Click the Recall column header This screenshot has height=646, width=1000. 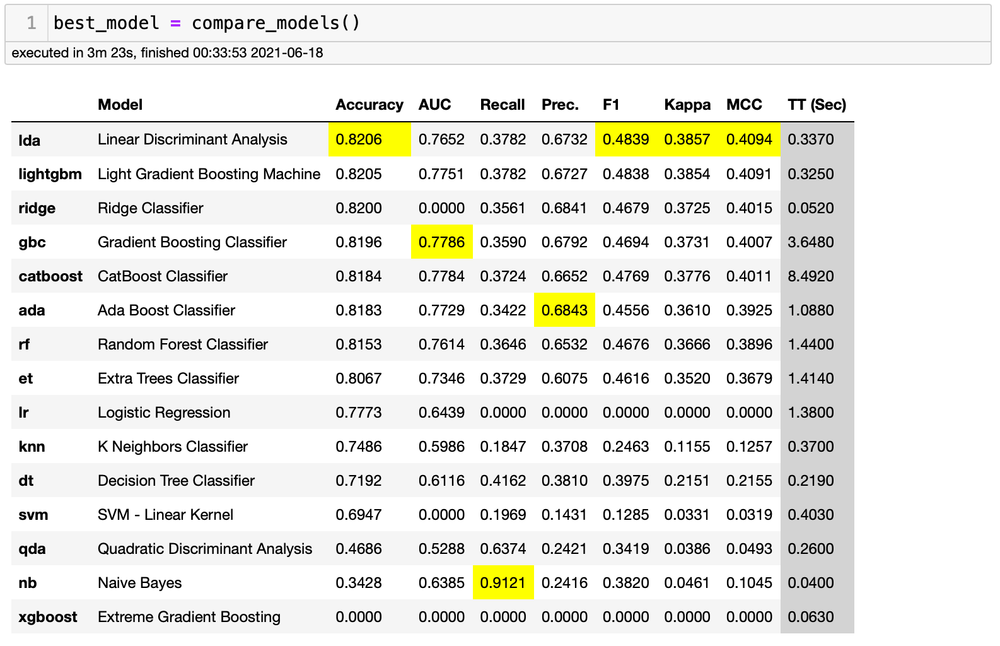click(x=502, y=105)
